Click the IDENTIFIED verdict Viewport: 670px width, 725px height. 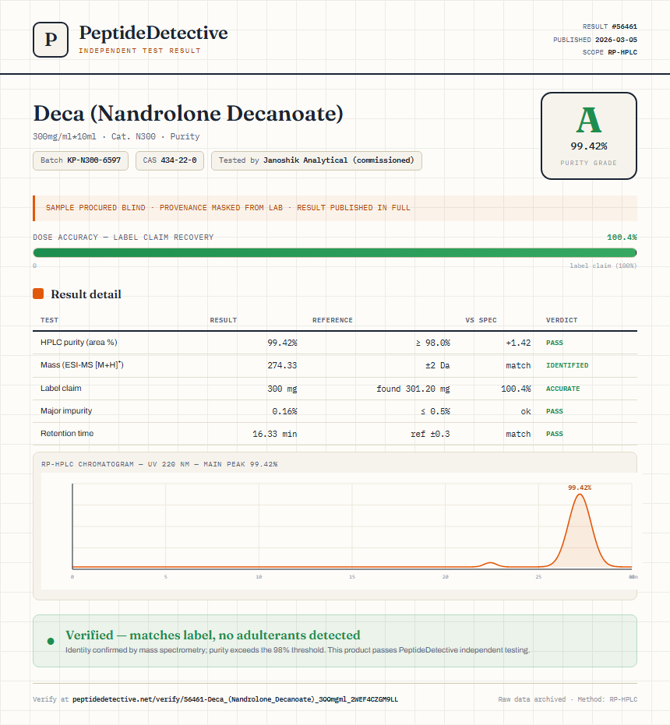pos(567,365)
